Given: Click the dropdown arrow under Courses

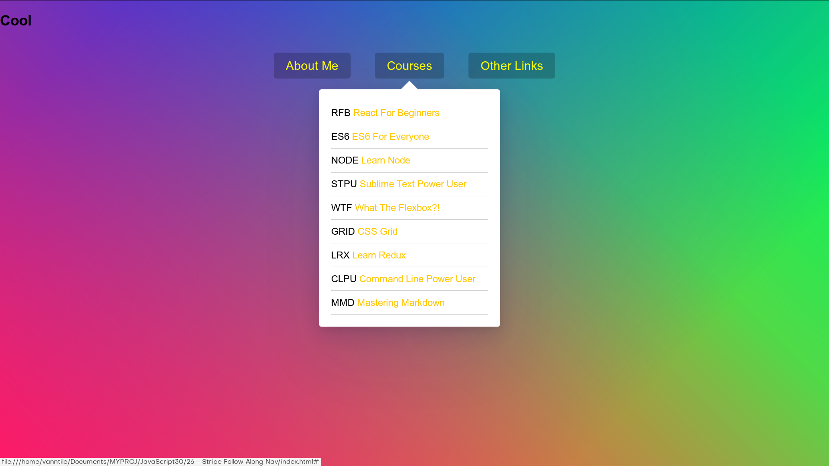Looking at the screenshot, I should tap(409, 86).
